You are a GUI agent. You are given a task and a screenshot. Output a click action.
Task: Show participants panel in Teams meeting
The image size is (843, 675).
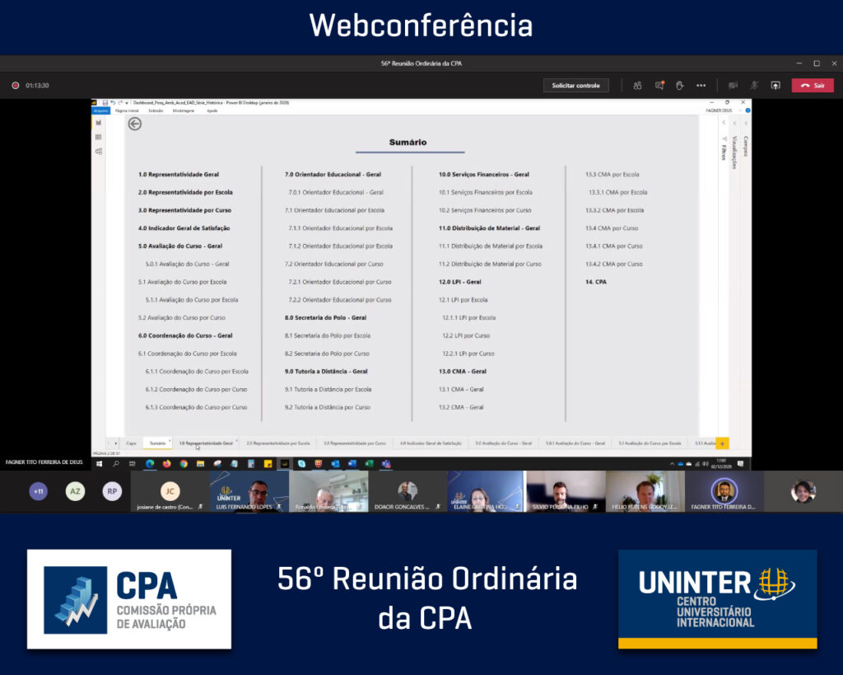[637, 85]
